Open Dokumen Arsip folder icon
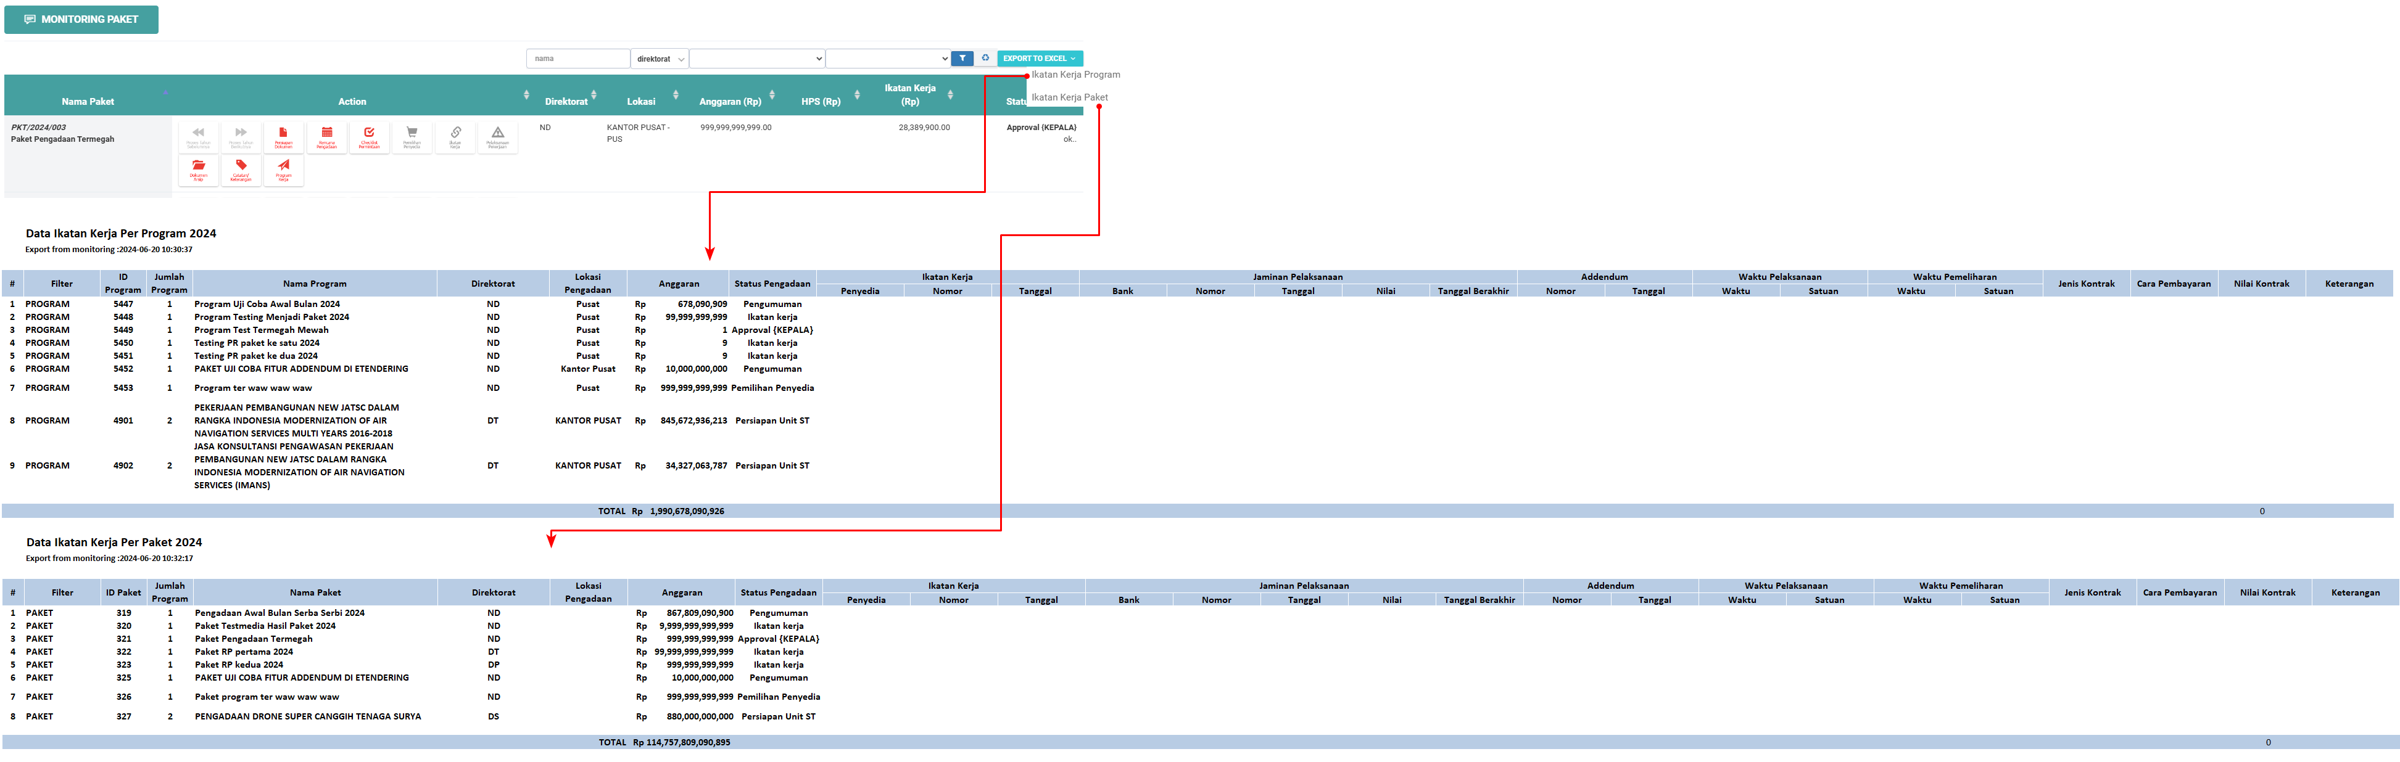2400x762 pixels. coord(199,170)
